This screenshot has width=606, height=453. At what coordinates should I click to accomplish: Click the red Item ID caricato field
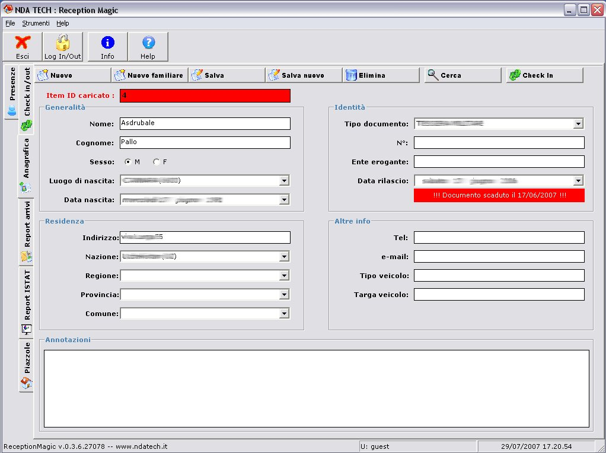tap(205, 95)
